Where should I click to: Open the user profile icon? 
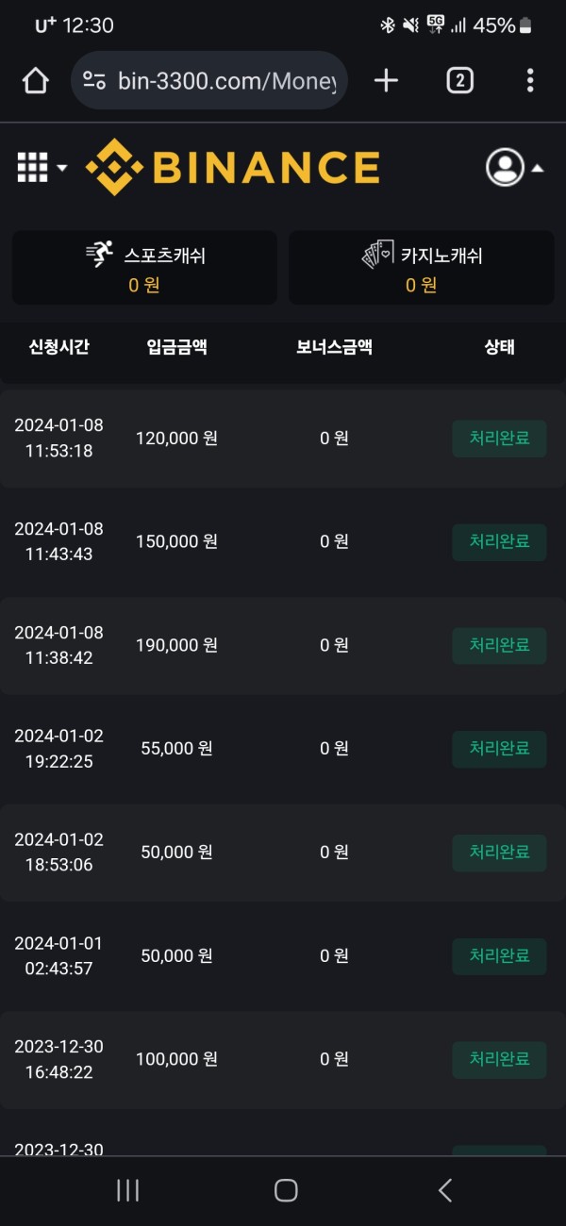(x=505, y=168)
